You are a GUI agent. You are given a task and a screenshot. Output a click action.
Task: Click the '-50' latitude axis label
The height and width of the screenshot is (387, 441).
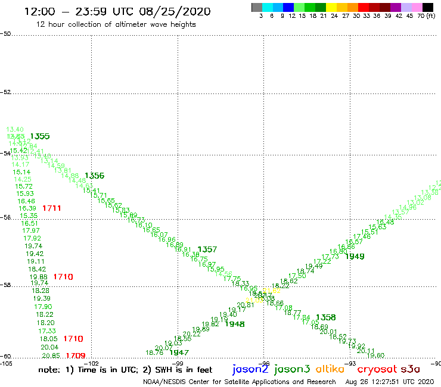coord(5,34)
